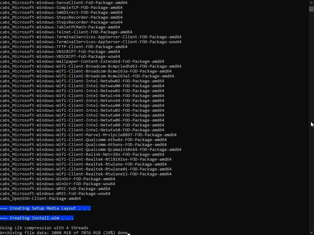
Task: Click the cabs_OpenSSH-Client-Package-amd64 line
Action: (40, 198)
